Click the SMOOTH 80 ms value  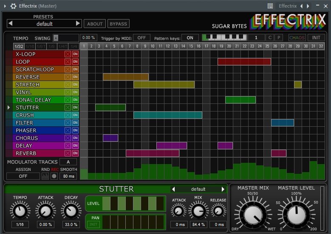coord(68,176)
